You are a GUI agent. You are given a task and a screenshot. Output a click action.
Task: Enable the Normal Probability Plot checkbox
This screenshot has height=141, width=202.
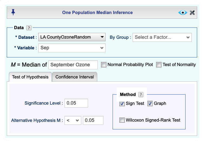click(x=104, y=65)
